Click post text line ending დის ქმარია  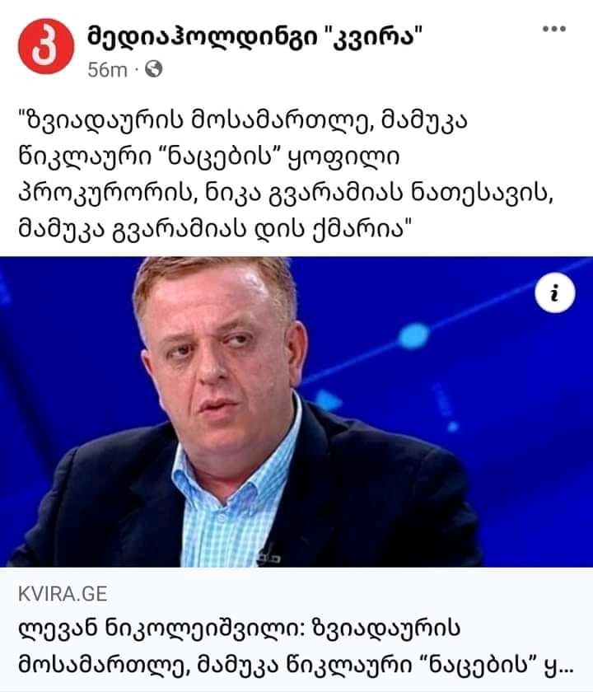click(x=216, y=229)
